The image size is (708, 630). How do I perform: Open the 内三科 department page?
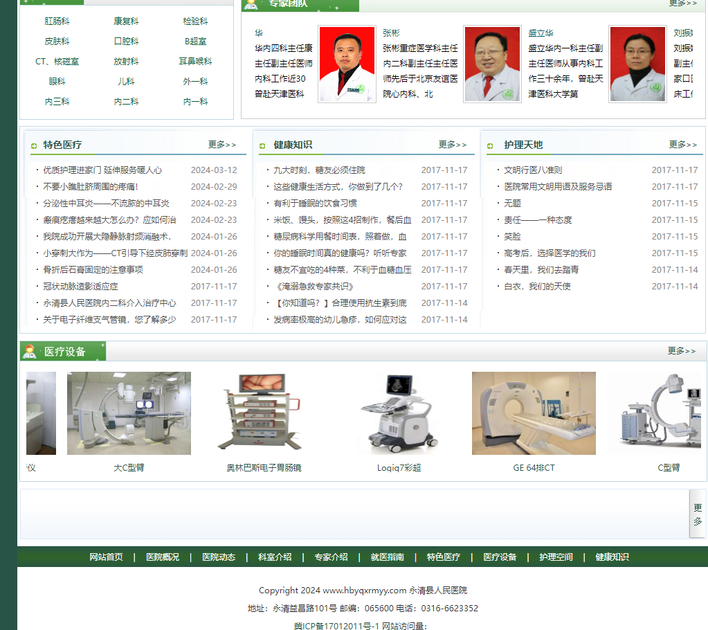[x=57, y=102]
